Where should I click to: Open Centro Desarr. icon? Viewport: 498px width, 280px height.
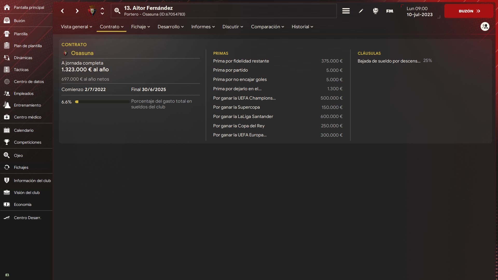(7, 218)
